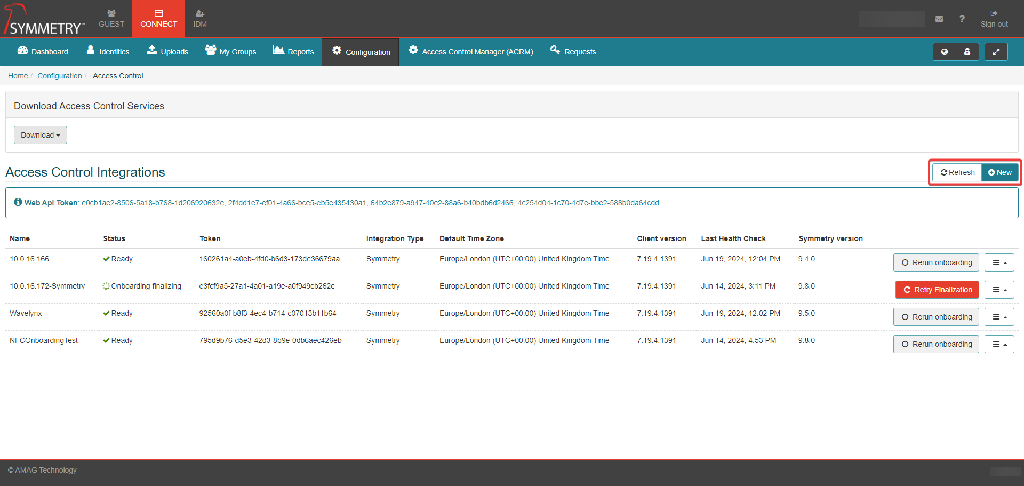The height and width of the screenshot is (486, 1024).
Task: Click the Configuration breadcrumb link
Action: pyautogui.click(x=60, y=76)
